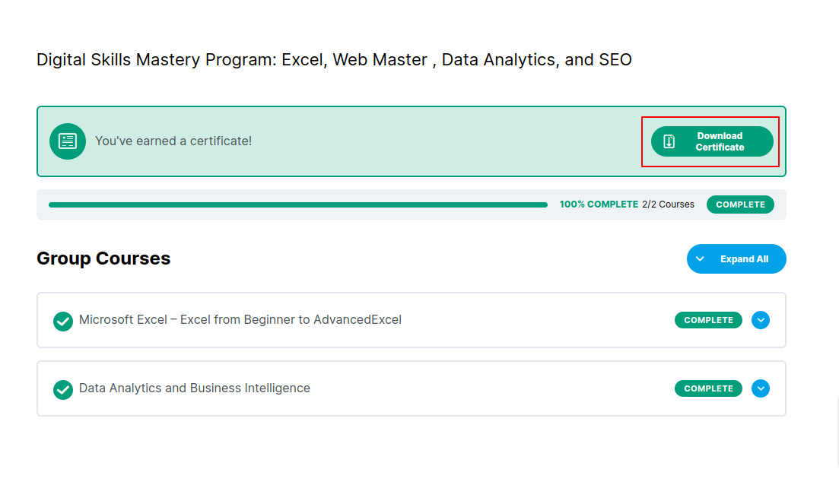Expand the Microsoft Excel course with its blue arrow
The height and width of the screenshot is (485, 839).
click(x=761, y=320)
